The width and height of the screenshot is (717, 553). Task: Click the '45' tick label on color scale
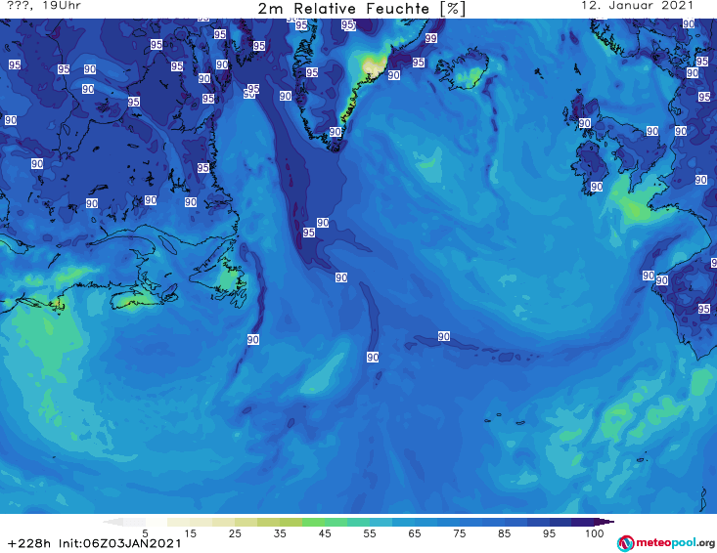pos(325,533)
